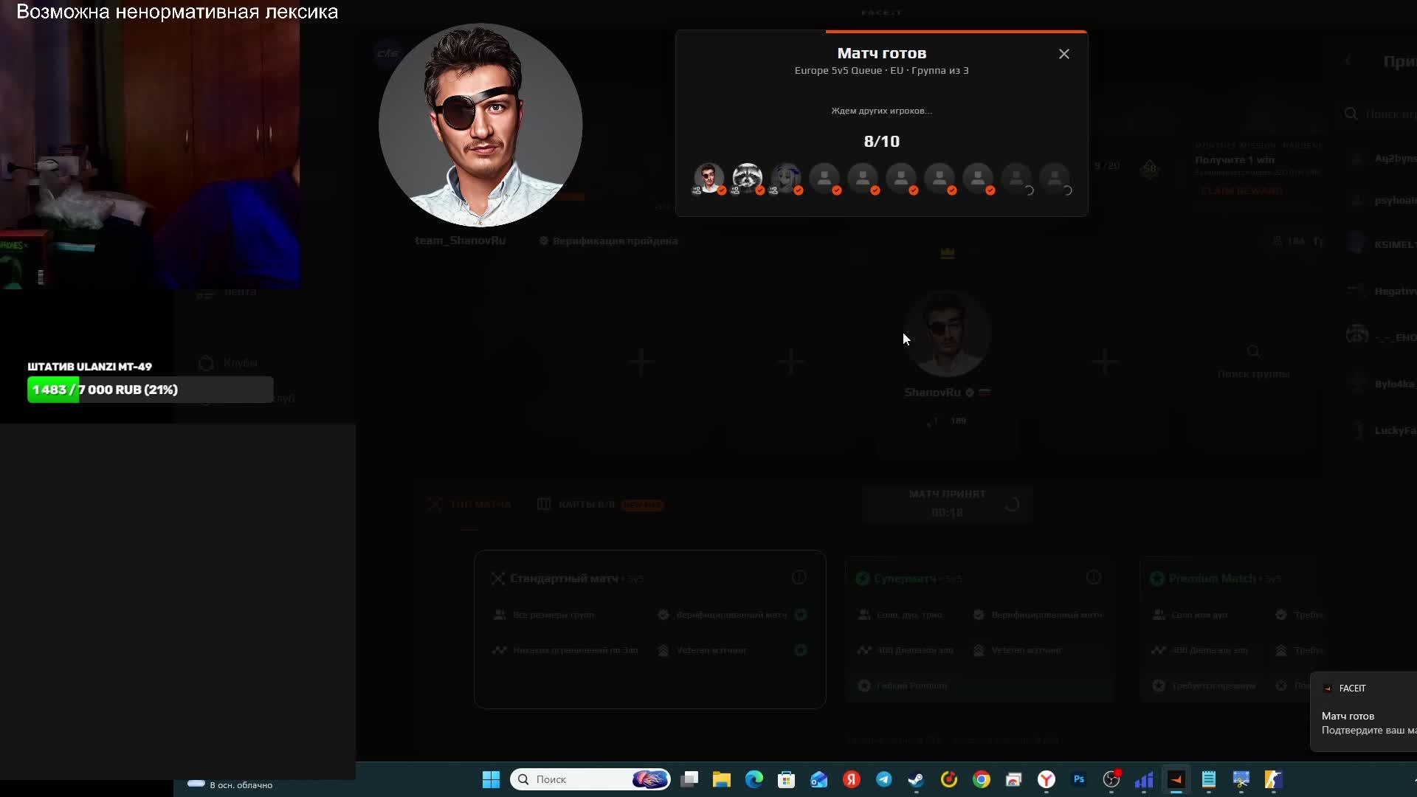Open Task View on the taskbar

click(x=689, y=779)
